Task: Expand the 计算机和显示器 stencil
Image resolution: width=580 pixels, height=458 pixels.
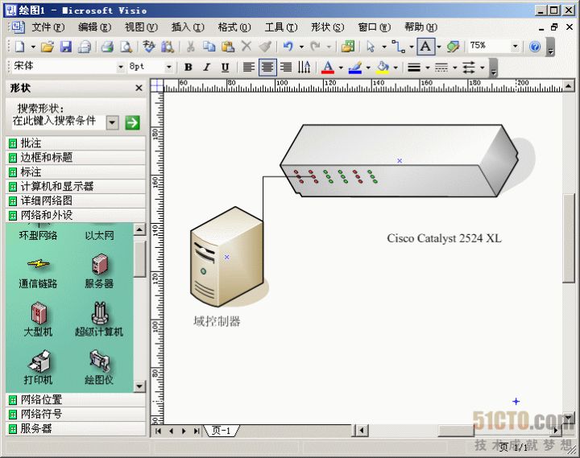Action: coord(76,186)
